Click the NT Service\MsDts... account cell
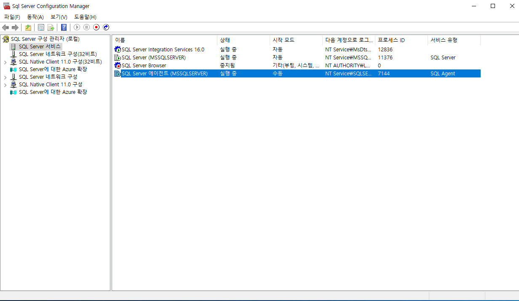This screenshot has width=519, height=301. coord(348,50)
